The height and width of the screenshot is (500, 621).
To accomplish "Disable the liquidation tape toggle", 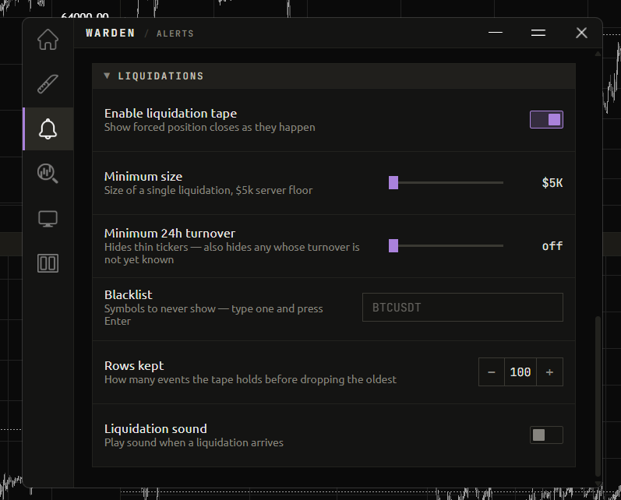I will [x=546, y=120].
